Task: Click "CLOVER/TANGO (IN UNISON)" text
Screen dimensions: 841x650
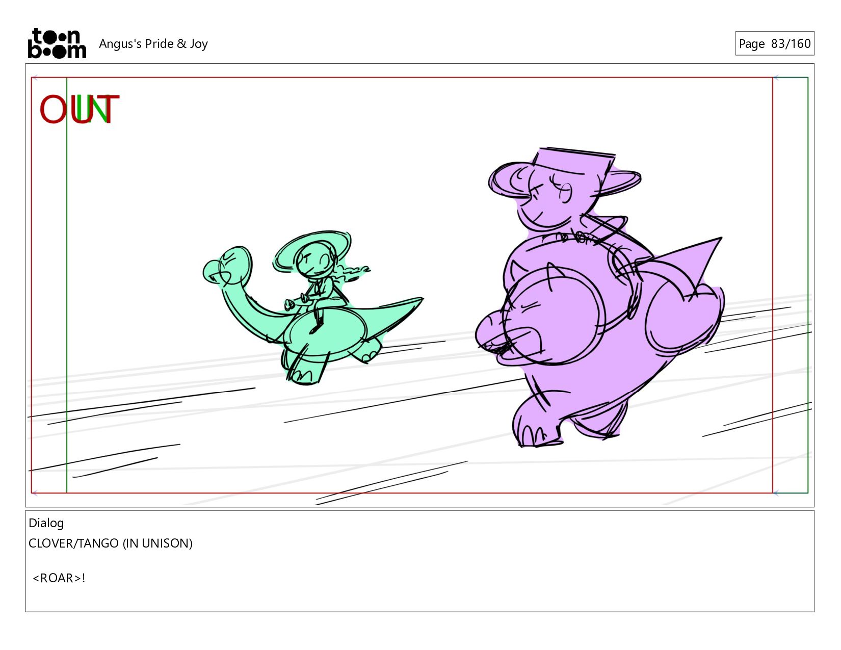Action: point(111,543)
